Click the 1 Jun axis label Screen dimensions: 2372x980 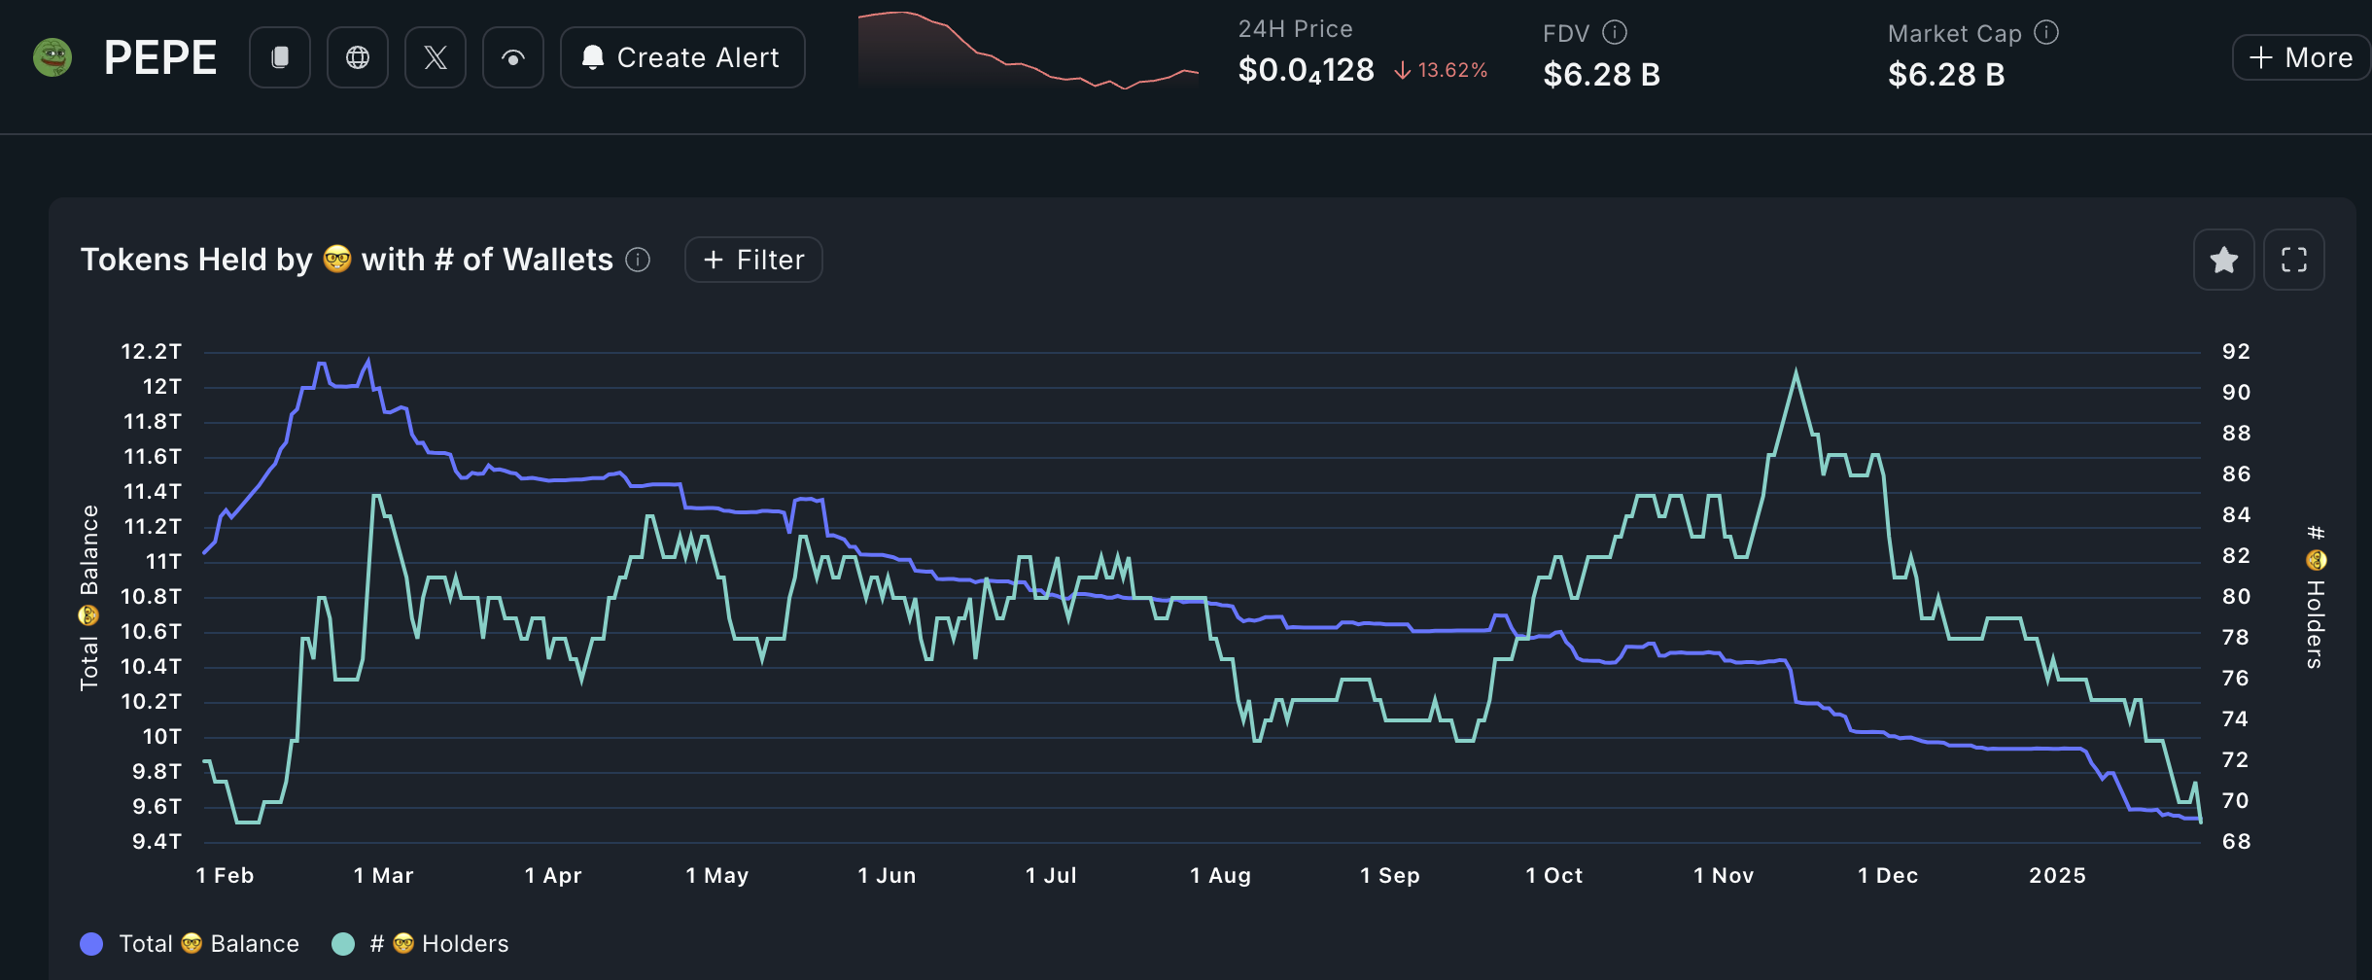point(887,875)
